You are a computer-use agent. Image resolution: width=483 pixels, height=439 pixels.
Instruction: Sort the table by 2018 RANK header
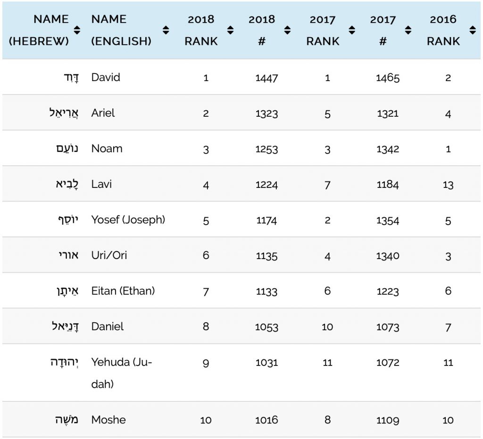[201, 30]
